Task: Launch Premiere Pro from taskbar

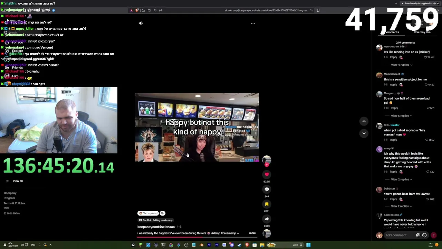Action: pyautogui.click(x=217, y=245)
